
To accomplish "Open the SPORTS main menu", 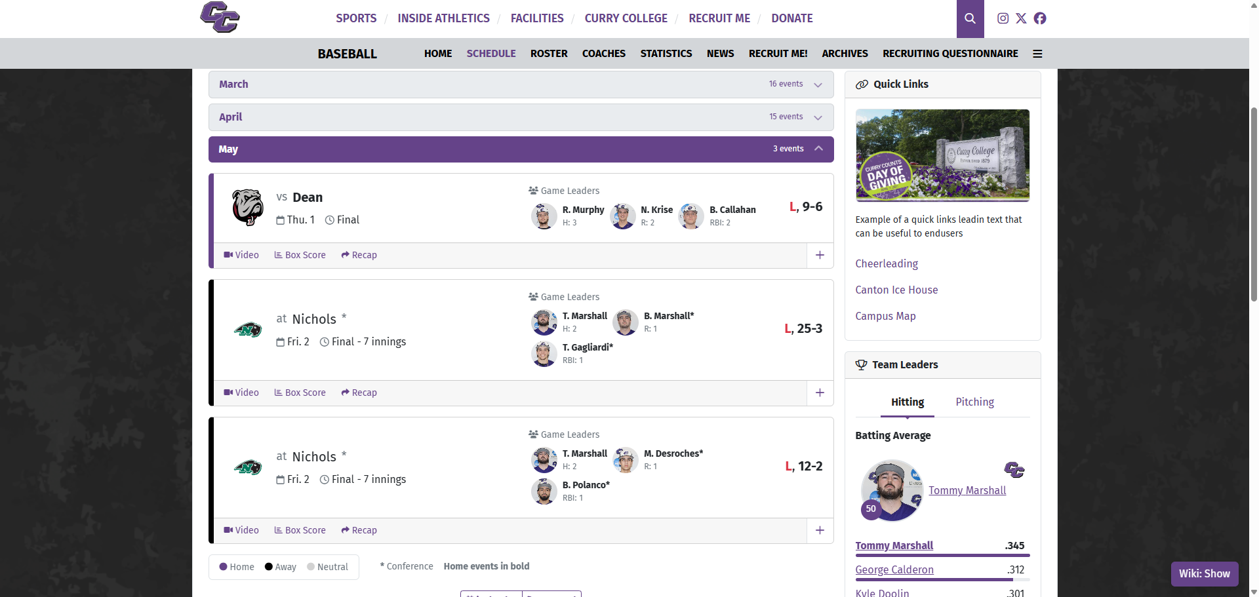I will click(356, 18).
